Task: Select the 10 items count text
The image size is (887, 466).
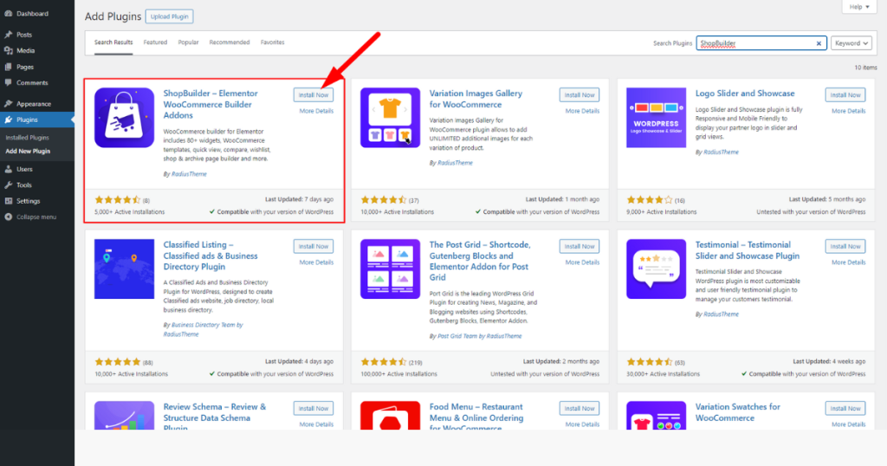Action: [x=865, y=68]
